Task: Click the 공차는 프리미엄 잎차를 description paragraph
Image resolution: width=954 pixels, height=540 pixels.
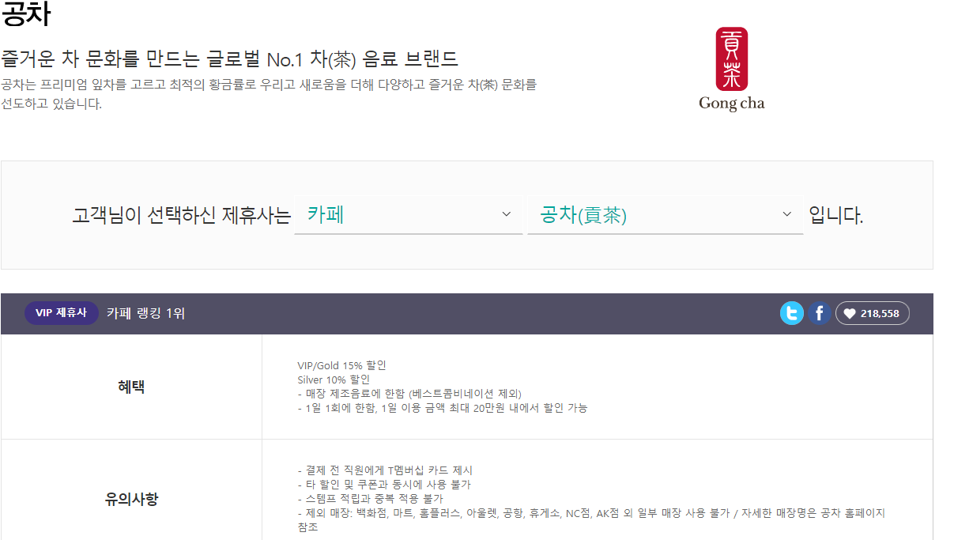Action: pos(269,94)
